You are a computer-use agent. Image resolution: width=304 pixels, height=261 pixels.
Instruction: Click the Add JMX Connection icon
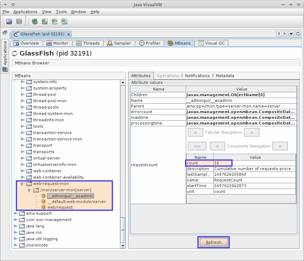click(x=45, y=21)
